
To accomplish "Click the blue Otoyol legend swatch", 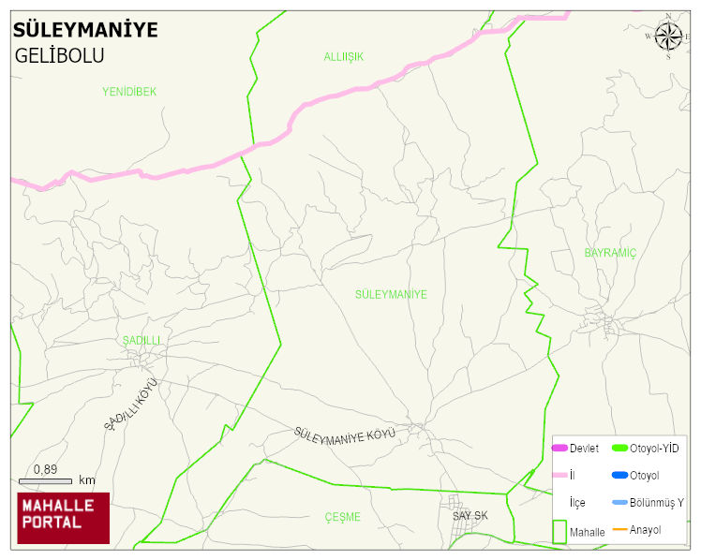I will [619, 476].
